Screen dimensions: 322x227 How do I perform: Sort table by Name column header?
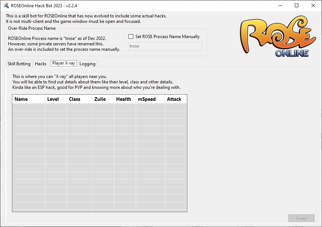pyautogui.click(x=29, y=99)
